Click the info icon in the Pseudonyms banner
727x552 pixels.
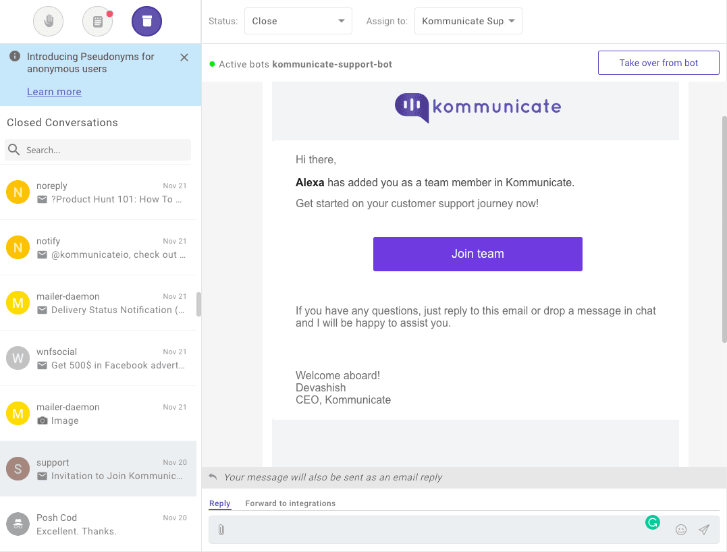(15, 56)
